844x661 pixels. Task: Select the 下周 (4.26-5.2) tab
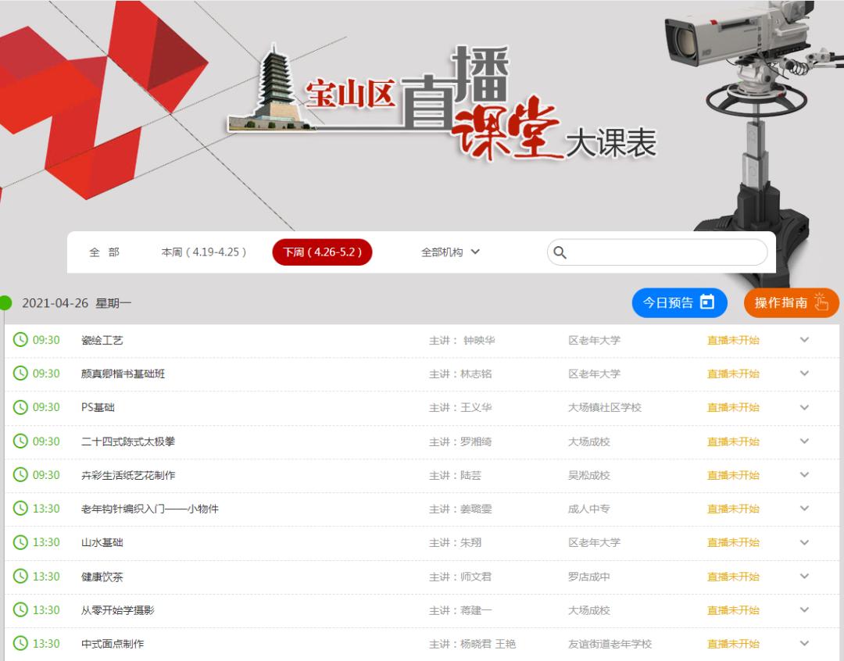pyautogui.click(x=322, y=252)
